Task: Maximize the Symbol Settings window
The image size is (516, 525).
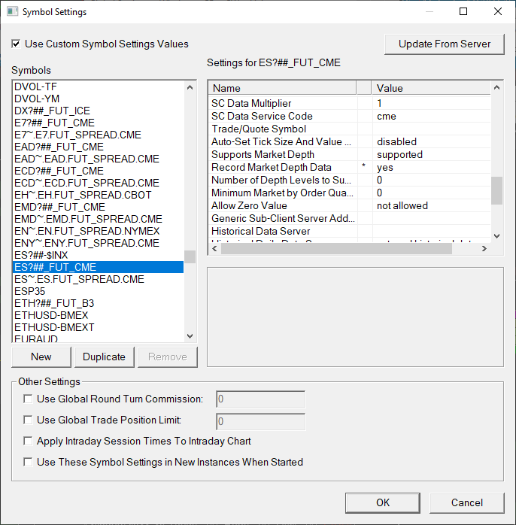Action: click(x=463, y=12)
